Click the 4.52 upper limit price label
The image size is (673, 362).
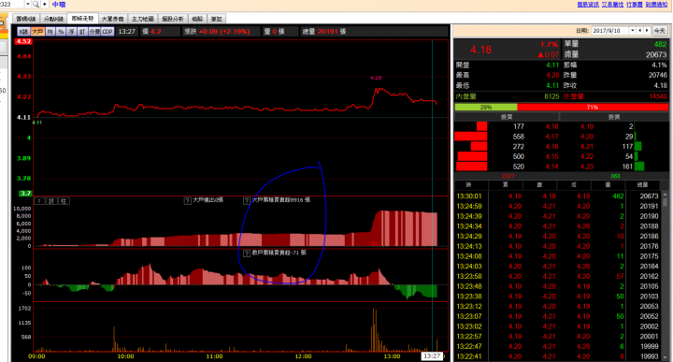coord(23,42)
